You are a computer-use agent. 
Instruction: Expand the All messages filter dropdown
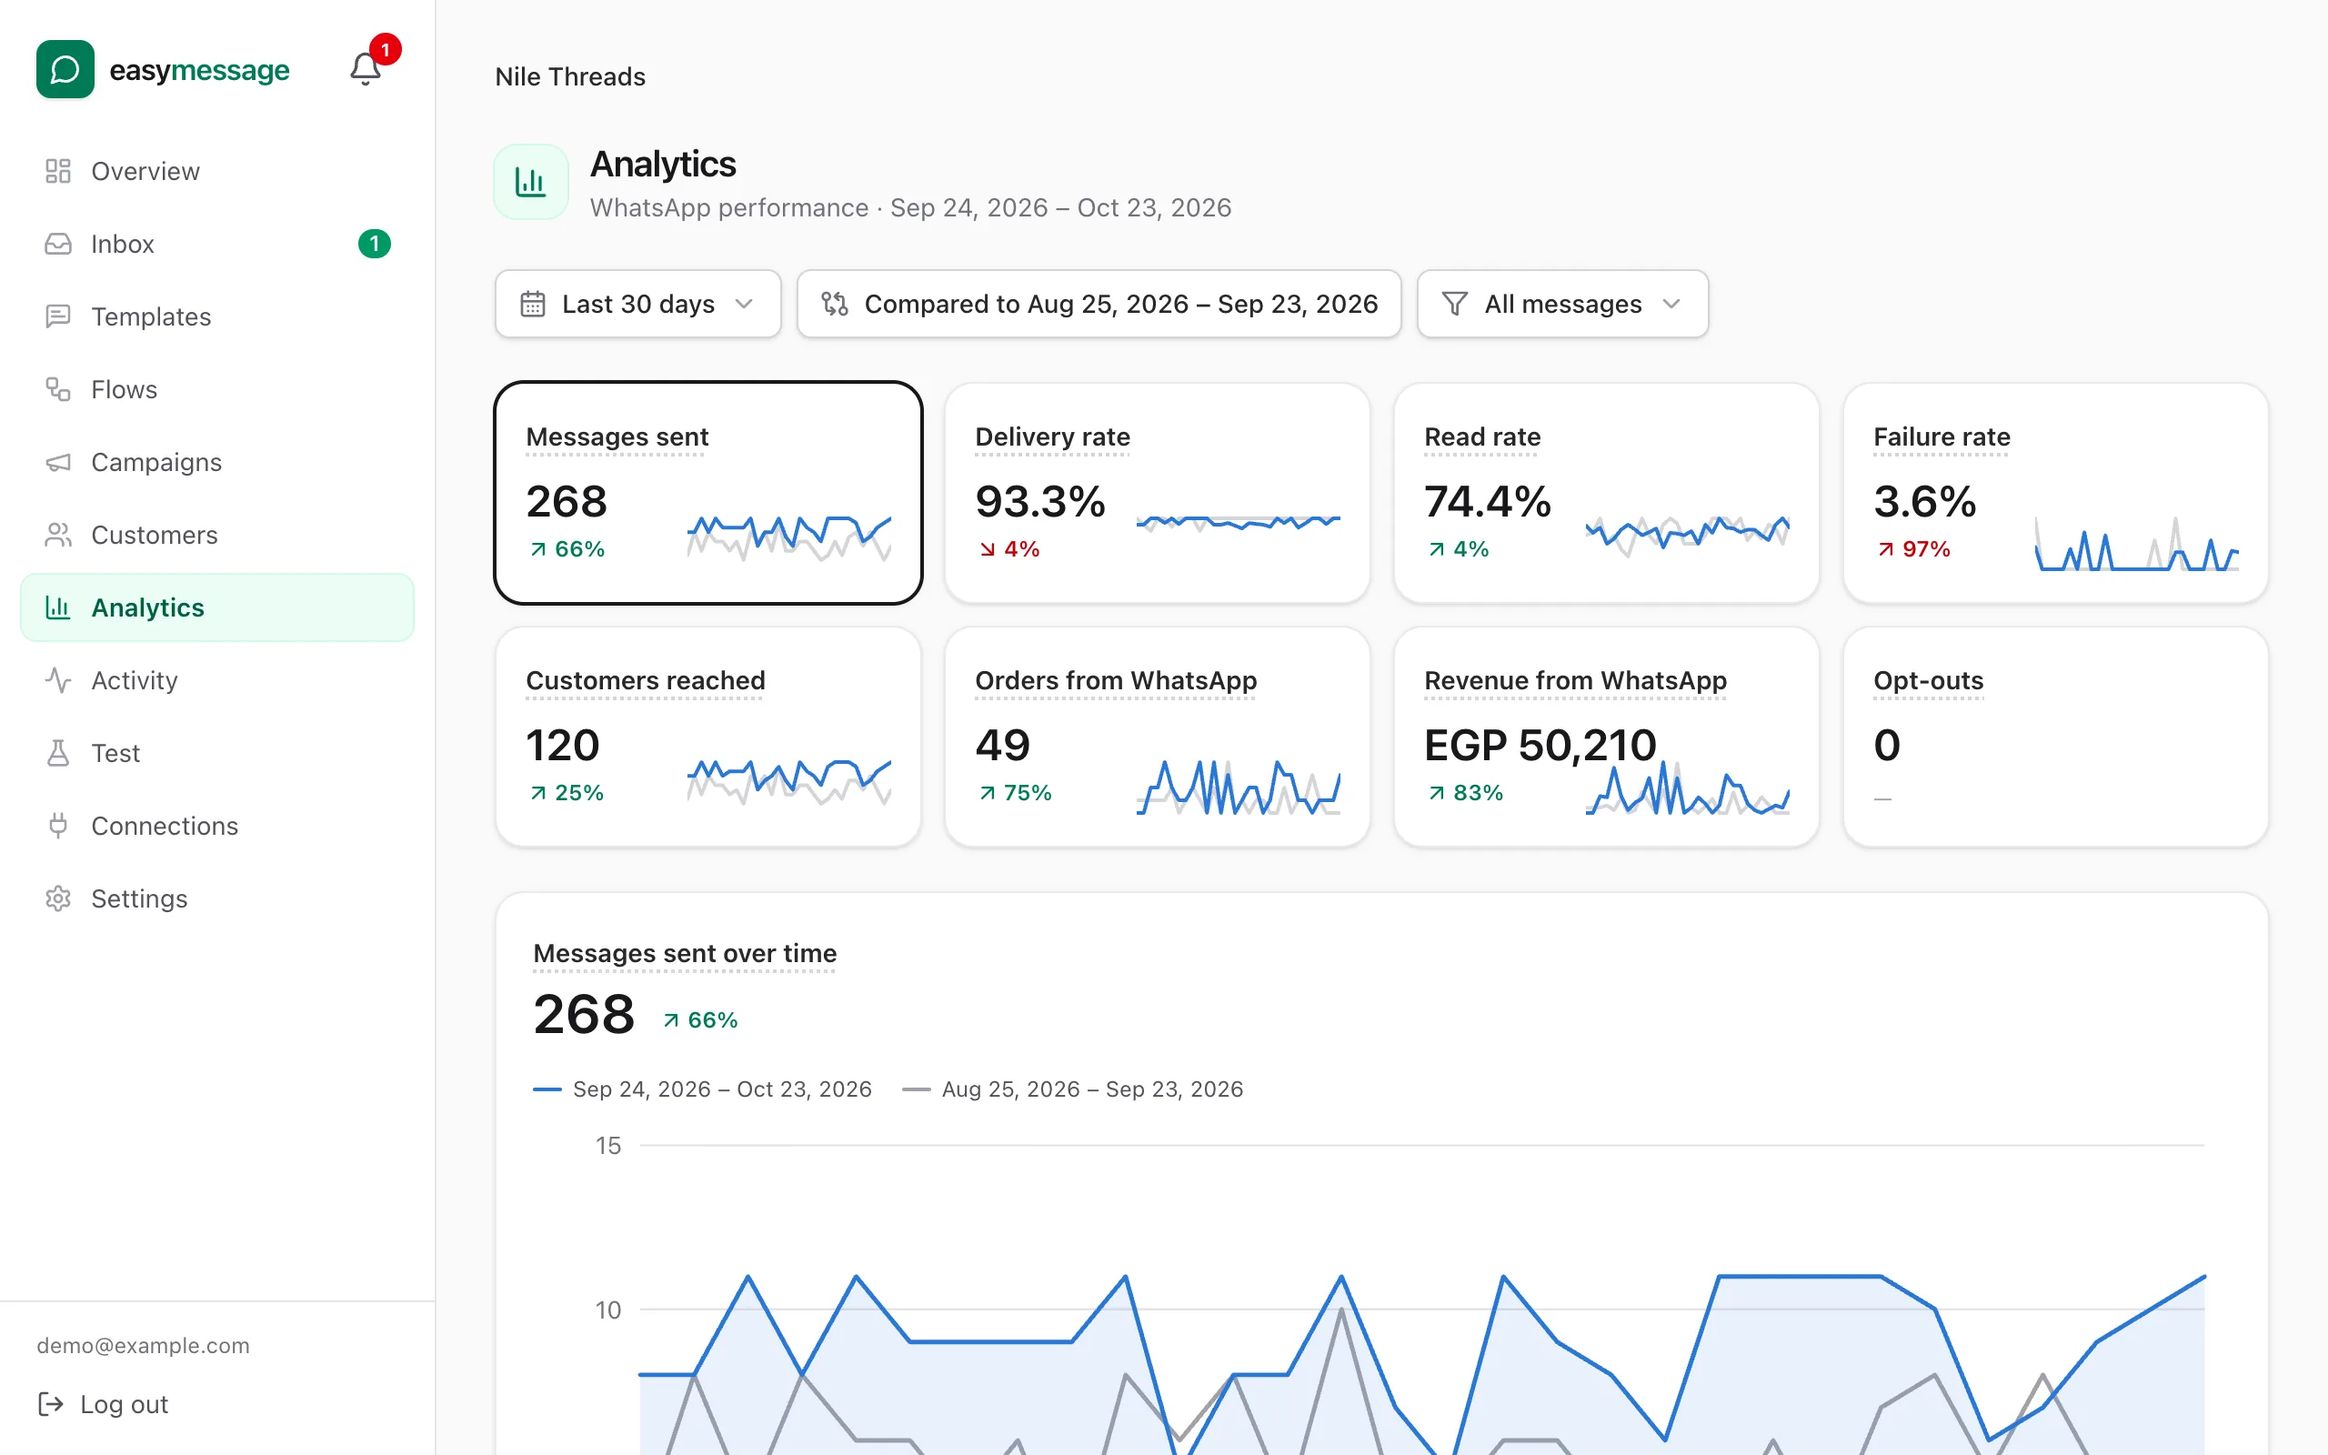(x=1562, y=304)
